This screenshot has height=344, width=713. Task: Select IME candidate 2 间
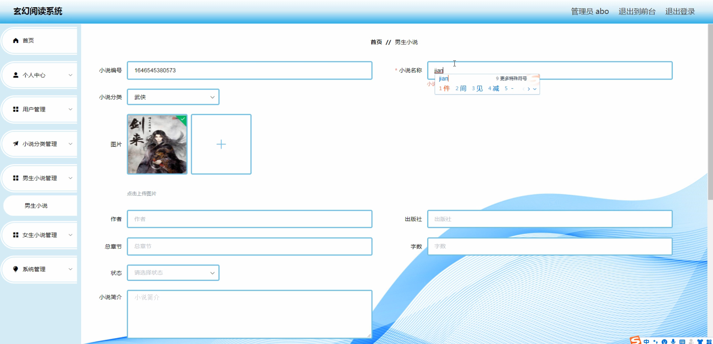point(461,89)
